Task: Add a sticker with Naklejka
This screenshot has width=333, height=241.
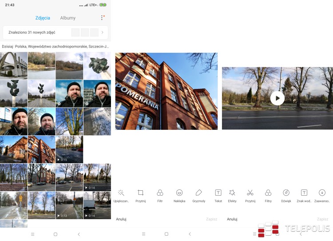Action: (x=179, y=195)
